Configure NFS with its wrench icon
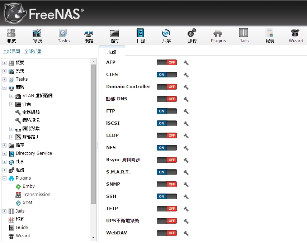 point(186,148)
